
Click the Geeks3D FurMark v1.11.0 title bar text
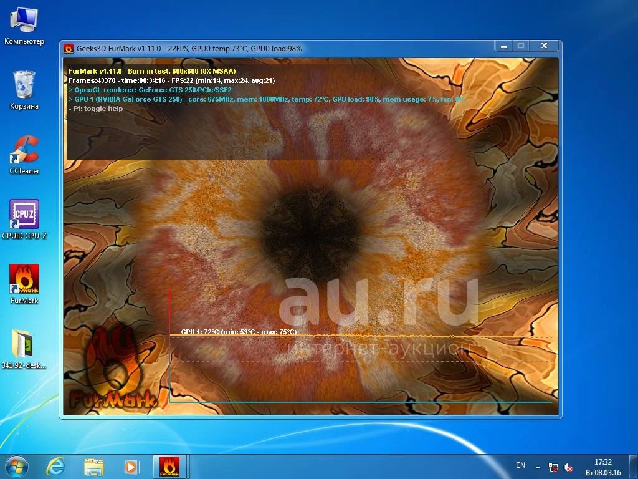click(x=189, y=49)
